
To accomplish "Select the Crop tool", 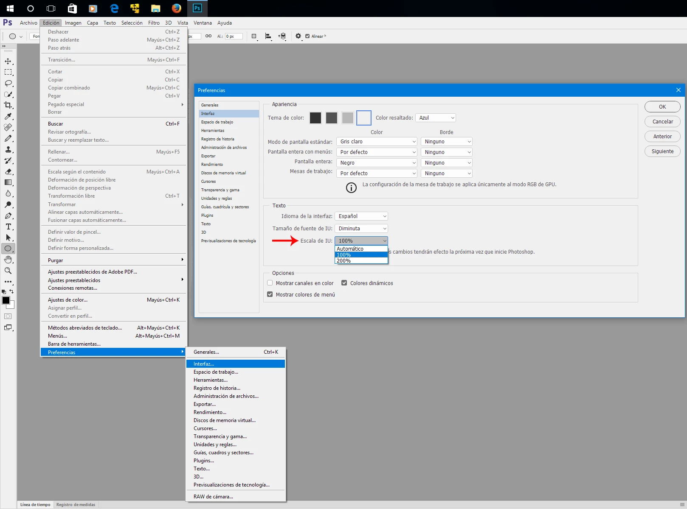I will pyautogui.click(x=8, y=105).
